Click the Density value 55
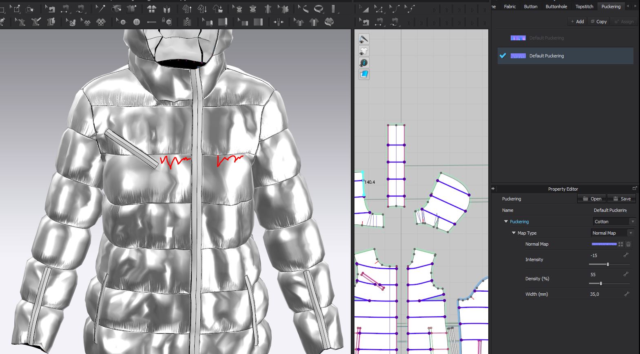The width and height of the screenshot is (640, 354). click(593, 275)
